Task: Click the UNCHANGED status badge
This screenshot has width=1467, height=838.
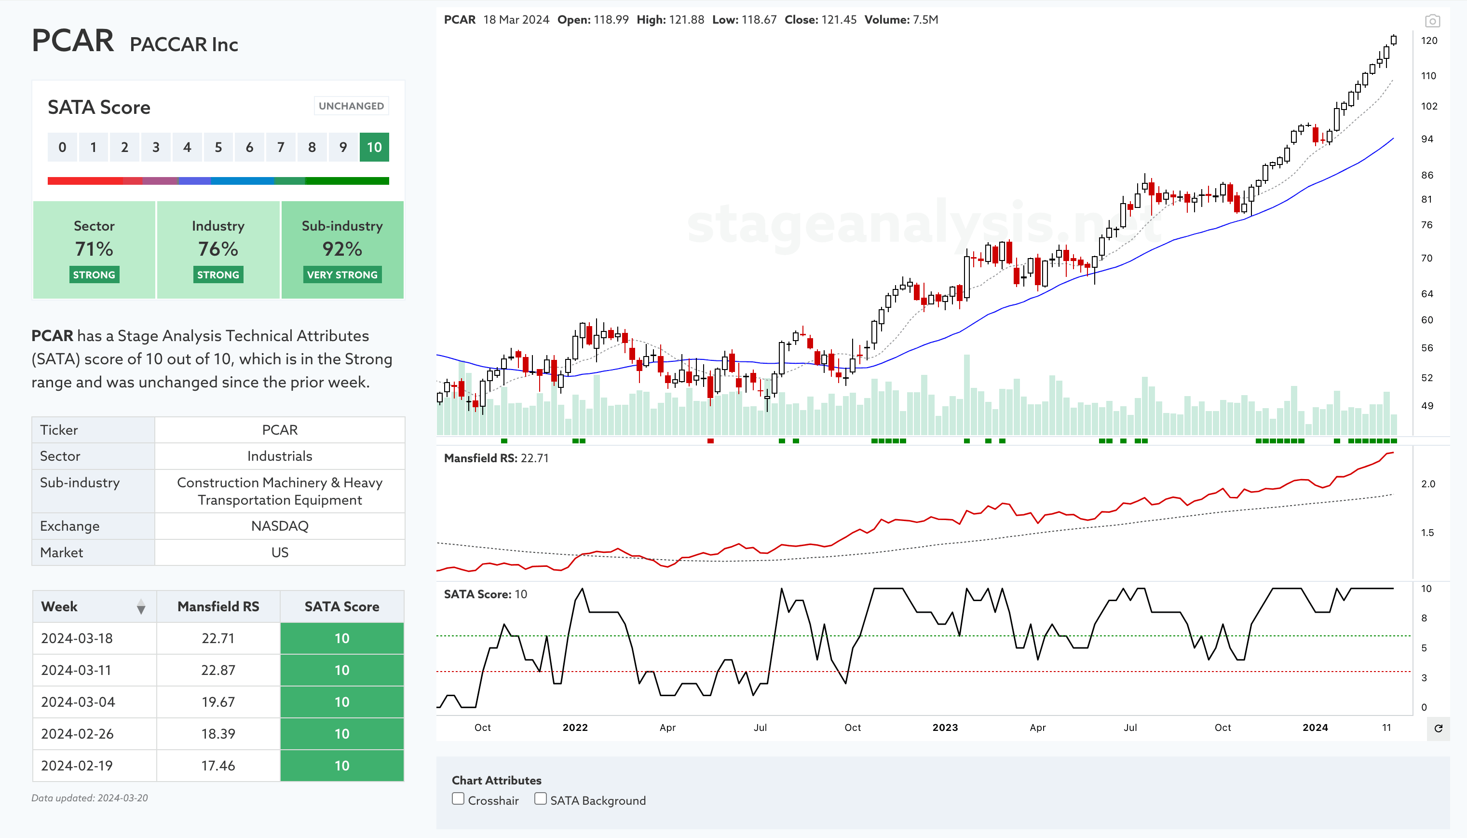Action: 351,106
